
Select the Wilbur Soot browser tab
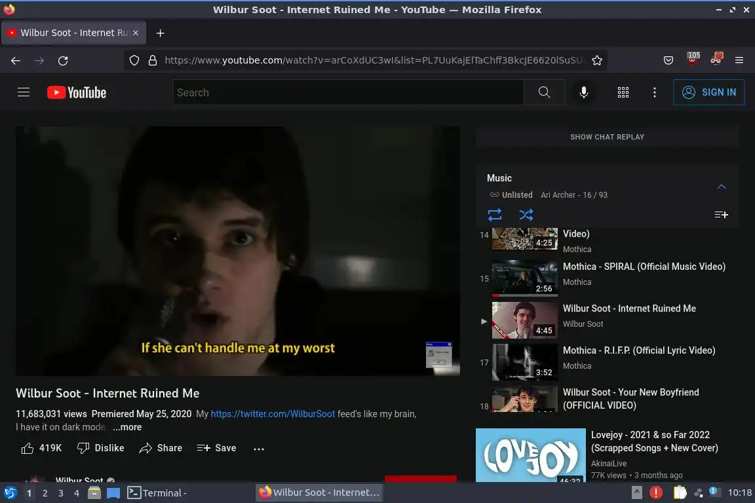tap(74, 33)
